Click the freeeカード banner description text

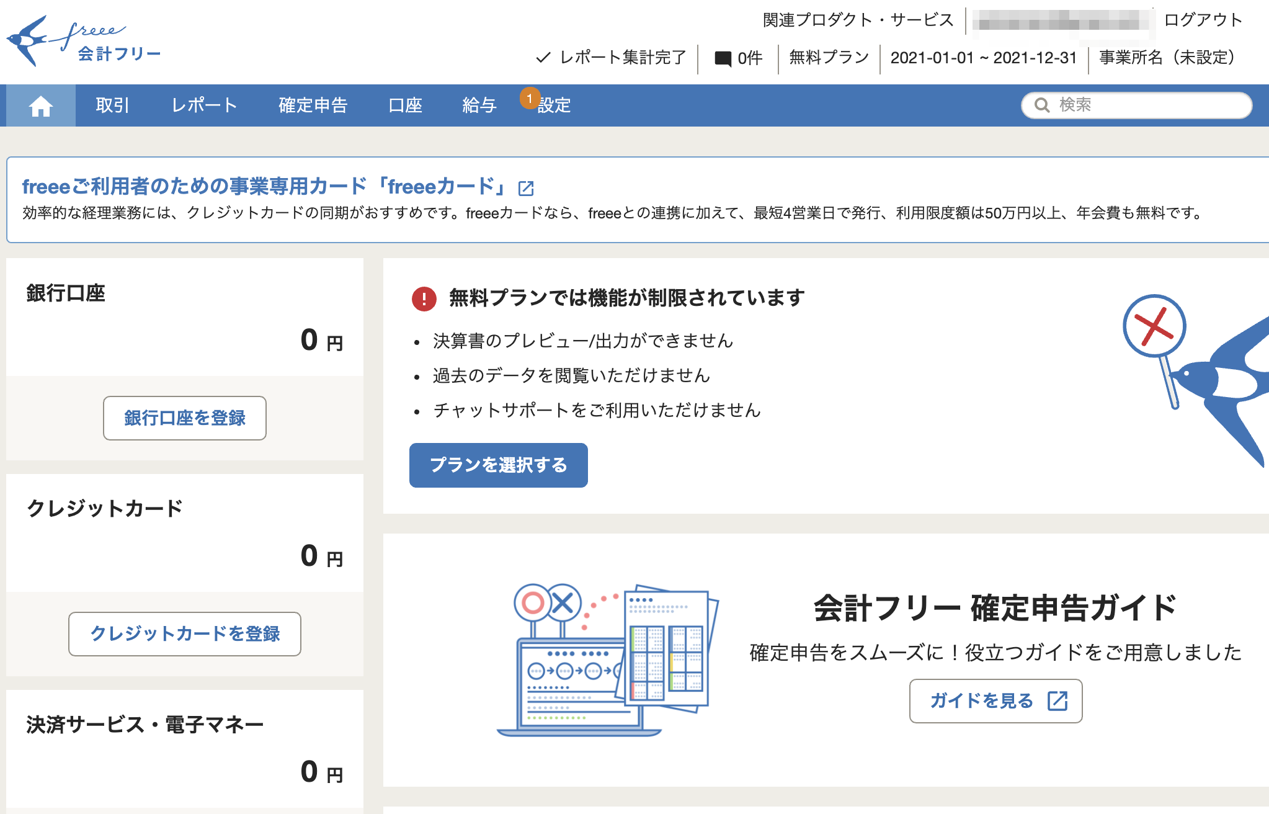click(x=614, y=213)
